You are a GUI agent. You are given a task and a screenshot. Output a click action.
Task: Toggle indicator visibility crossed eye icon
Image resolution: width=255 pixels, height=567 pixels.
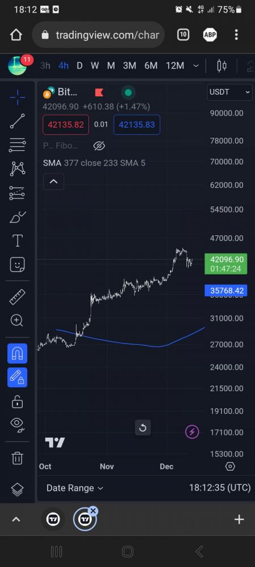click(x=99, y=146)
